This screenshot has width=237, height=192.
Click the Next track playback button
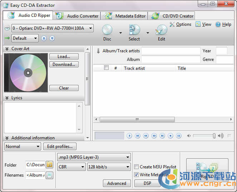click(x=162, y=136)
